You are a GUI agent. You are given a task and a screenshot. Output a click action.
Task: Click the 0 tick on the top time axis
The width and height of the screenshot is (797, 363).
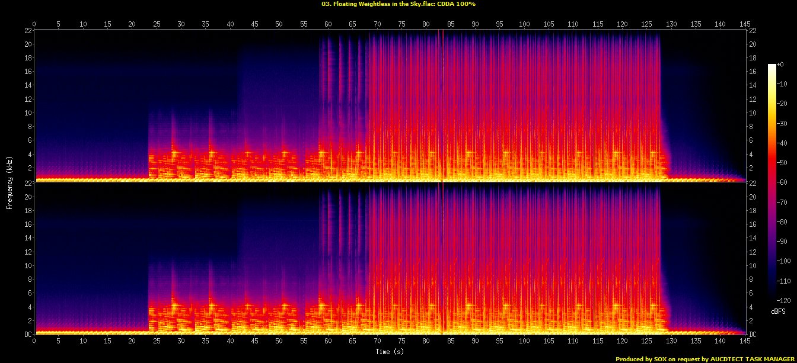(34, 24)
